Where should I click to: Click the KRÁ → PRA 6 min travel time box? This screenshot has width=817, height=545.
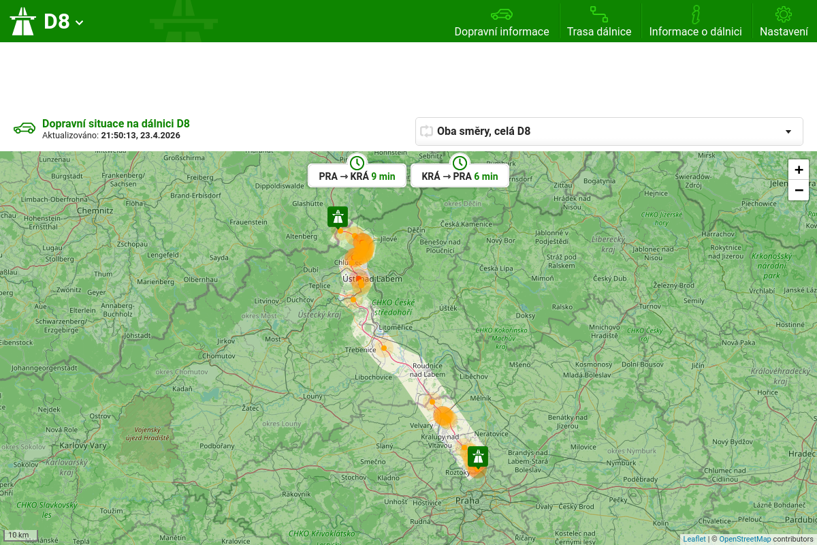[x=460, y=176]
